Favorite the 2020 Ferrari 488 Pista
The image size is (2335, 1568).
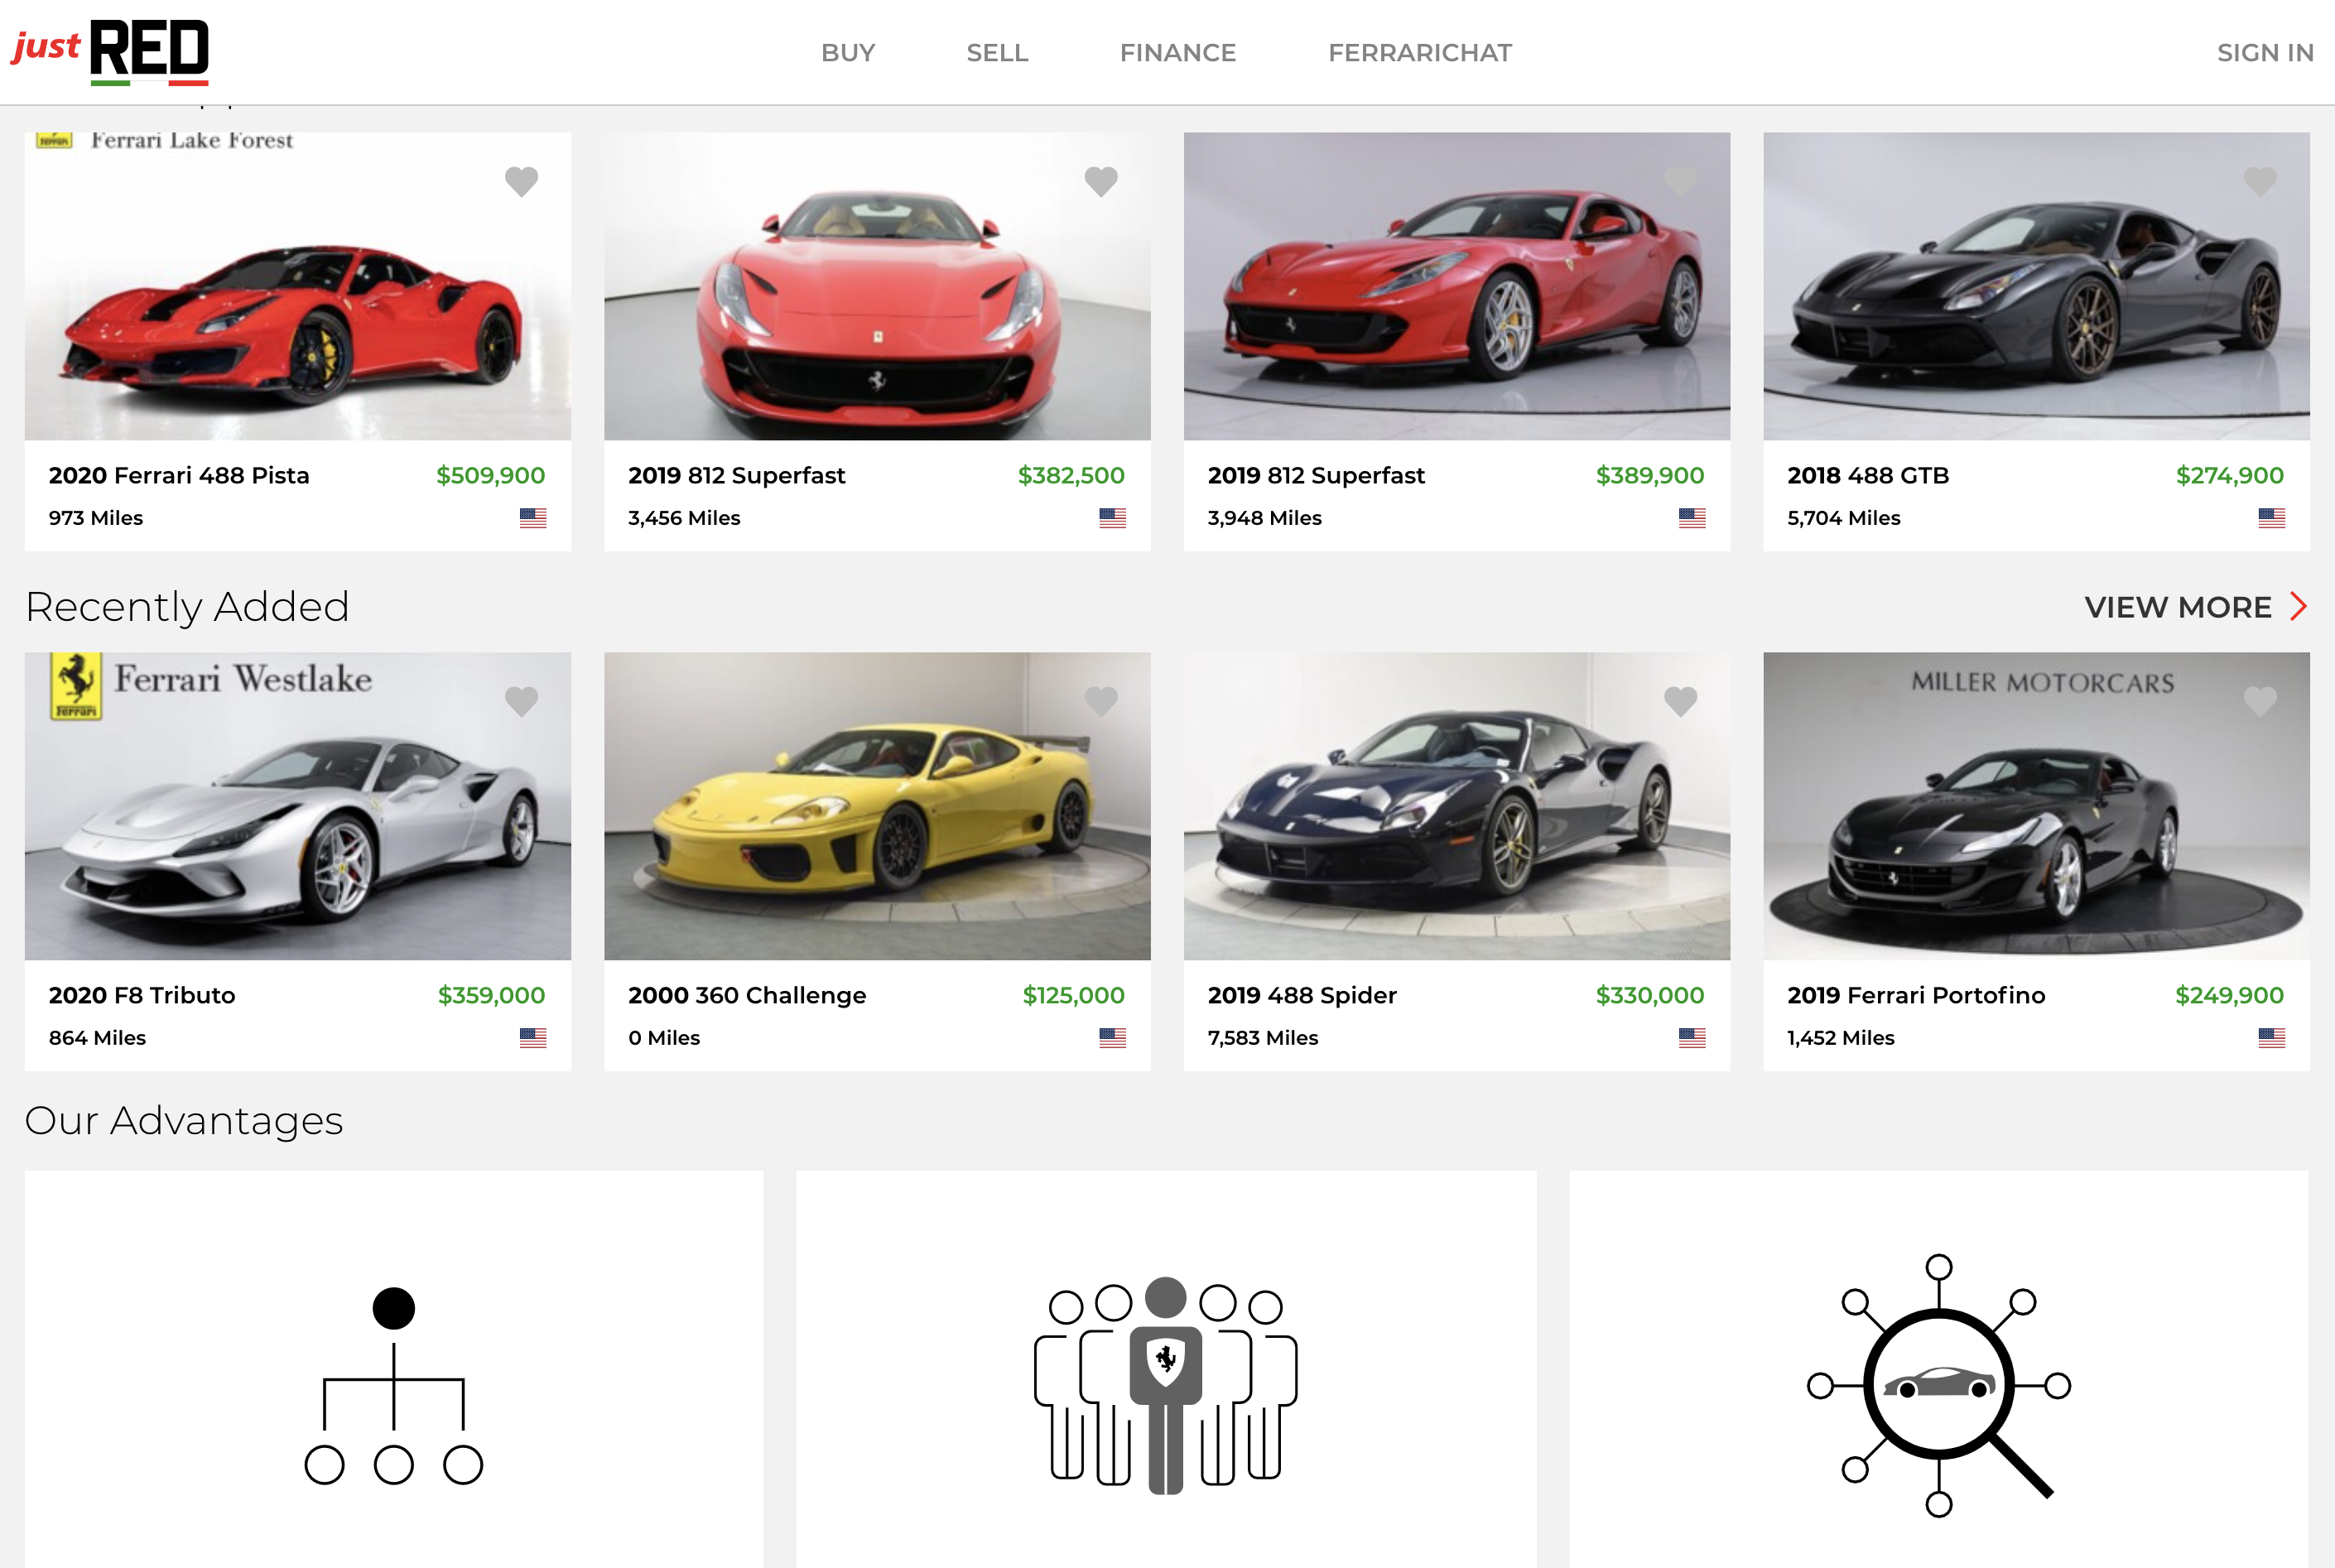[x=521, y=182]
